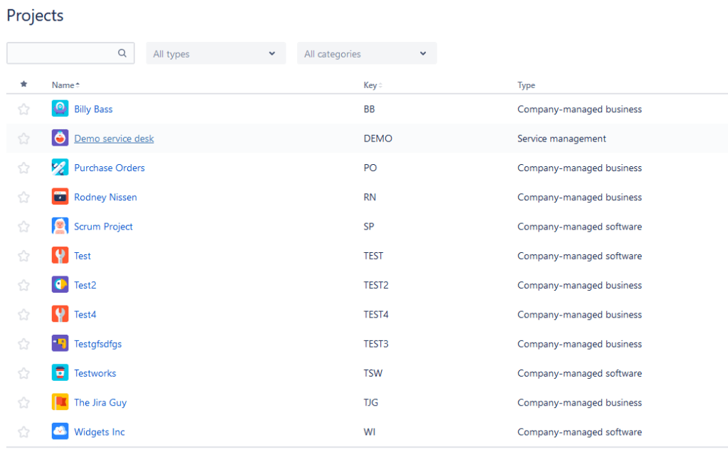Click the Jira Guy flag avatar icon
728x459 pixels.
coord(60,402)
